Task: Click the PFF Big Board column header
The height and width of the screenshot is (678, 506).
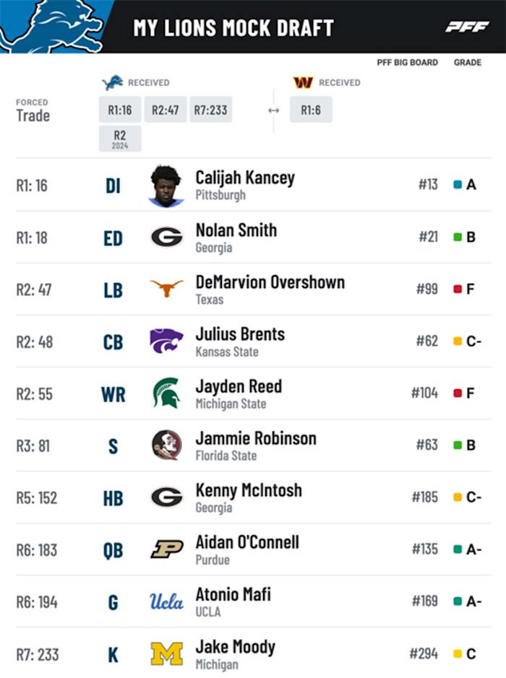Action: pyautogui.click(x=407, y=63)
